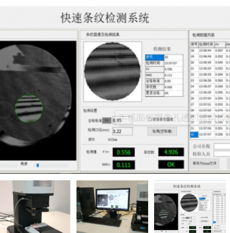This screenshot has height=233, width=230.
Task: Open the software screenshot thumbnail
Action: (x=190, y=207)
